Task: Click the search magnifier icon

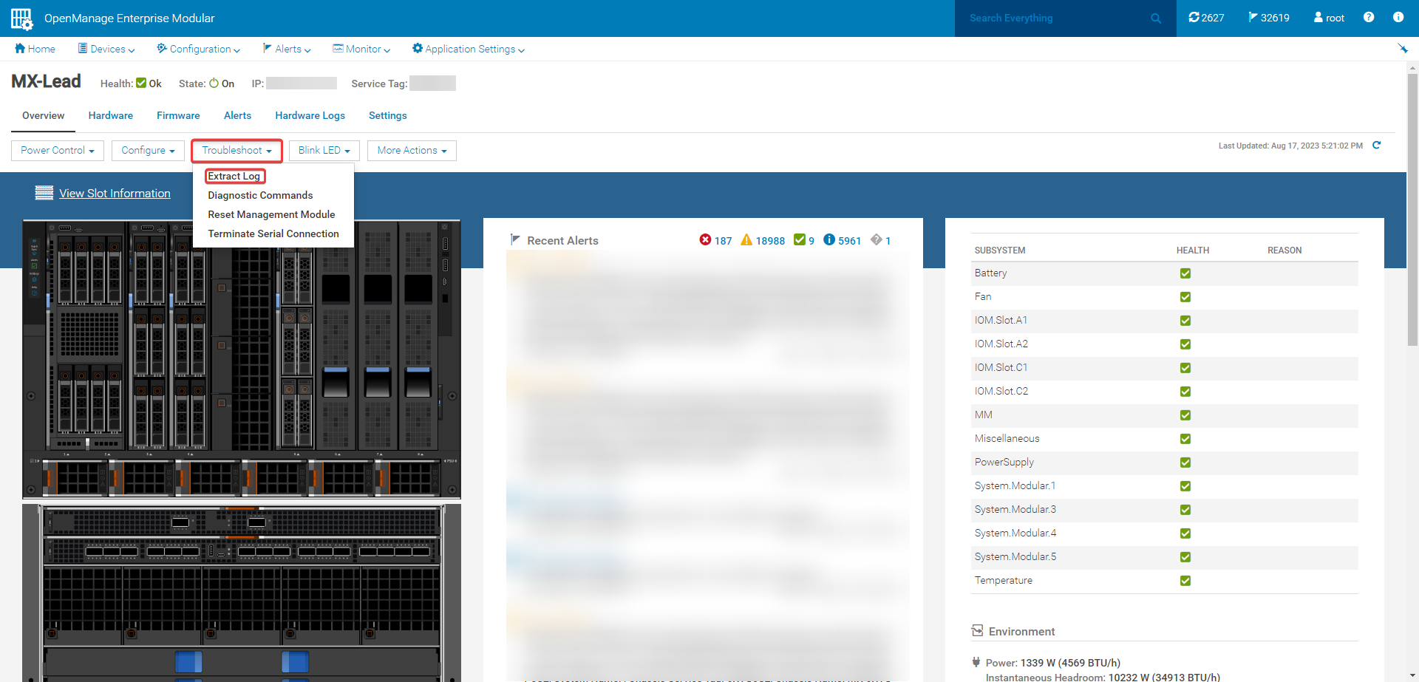Action: (x=1155, y=18)
